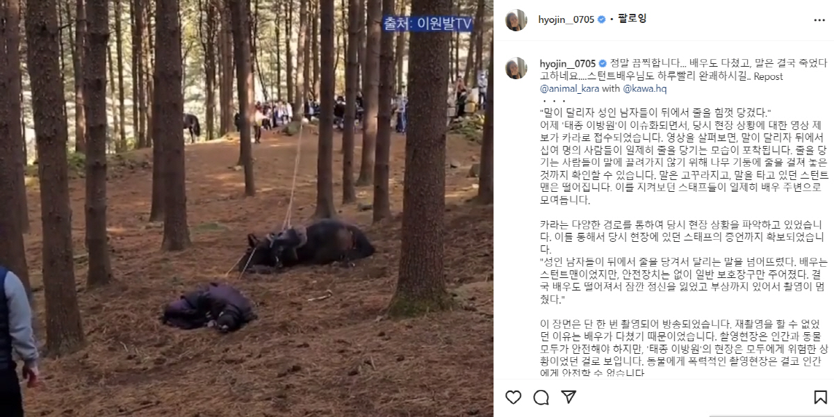Image resolution: width=834 pixels, height=417 pixels.
Task: Share the post using the paper plane icon
Action: [569, 398]
